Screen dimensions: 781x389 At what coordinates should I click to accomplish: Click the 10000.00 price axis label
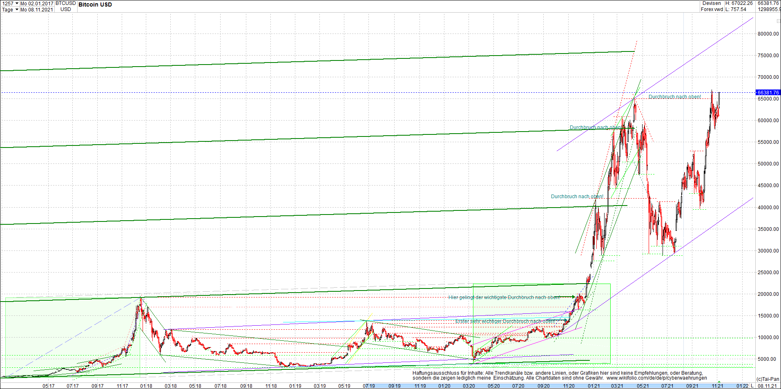click(x=768, y=338)
